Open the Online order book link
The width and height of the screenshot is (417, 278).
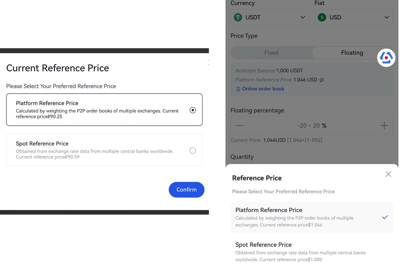tap(263, 89)
